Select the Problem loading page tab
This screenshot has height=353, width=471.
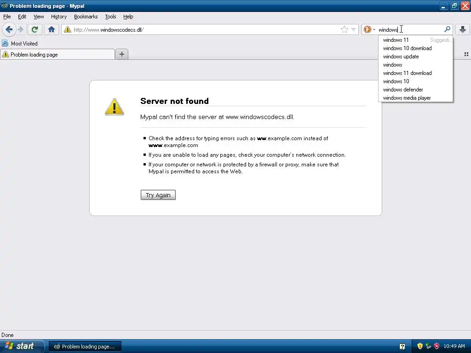click(57, 54)
